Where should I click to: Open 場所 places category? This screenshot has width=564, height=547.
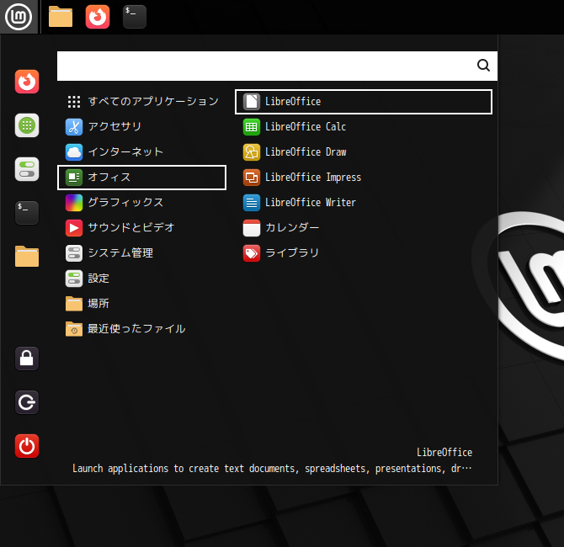(x=141, y=304)
